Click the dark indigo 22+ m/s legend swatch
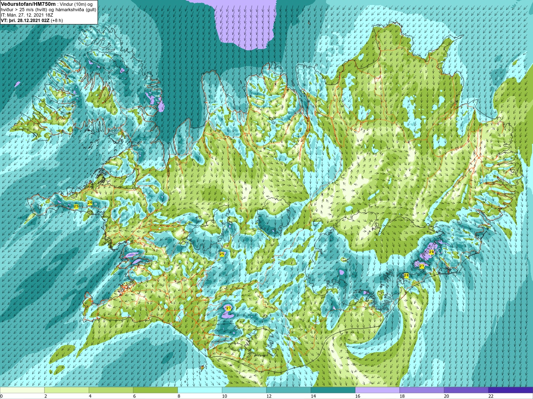This screenshot has height=399, width=533. (x=511, y=390)
